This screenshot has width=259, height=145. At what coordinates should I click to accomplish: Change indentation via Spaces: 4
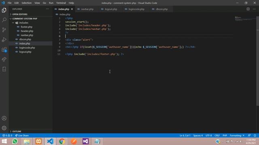click(x=198, y=135)
